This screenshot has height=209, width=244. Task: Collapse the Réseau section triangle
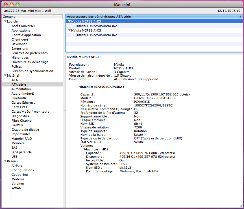coord(5,161)
